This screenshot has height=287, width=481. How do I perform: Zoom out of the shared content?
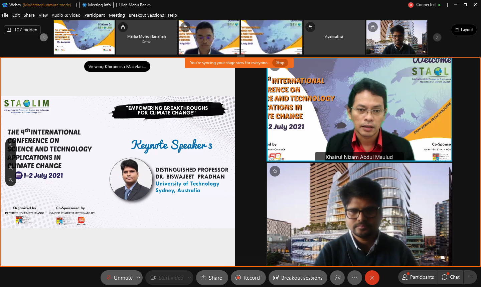click(11, 180)
